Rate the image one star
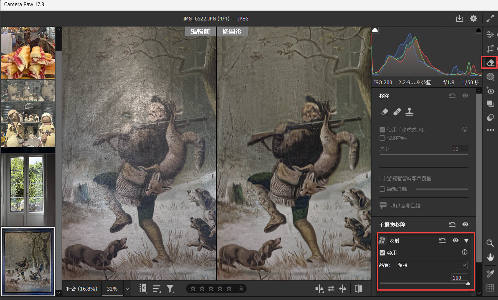498x300 pixels. 193,289
